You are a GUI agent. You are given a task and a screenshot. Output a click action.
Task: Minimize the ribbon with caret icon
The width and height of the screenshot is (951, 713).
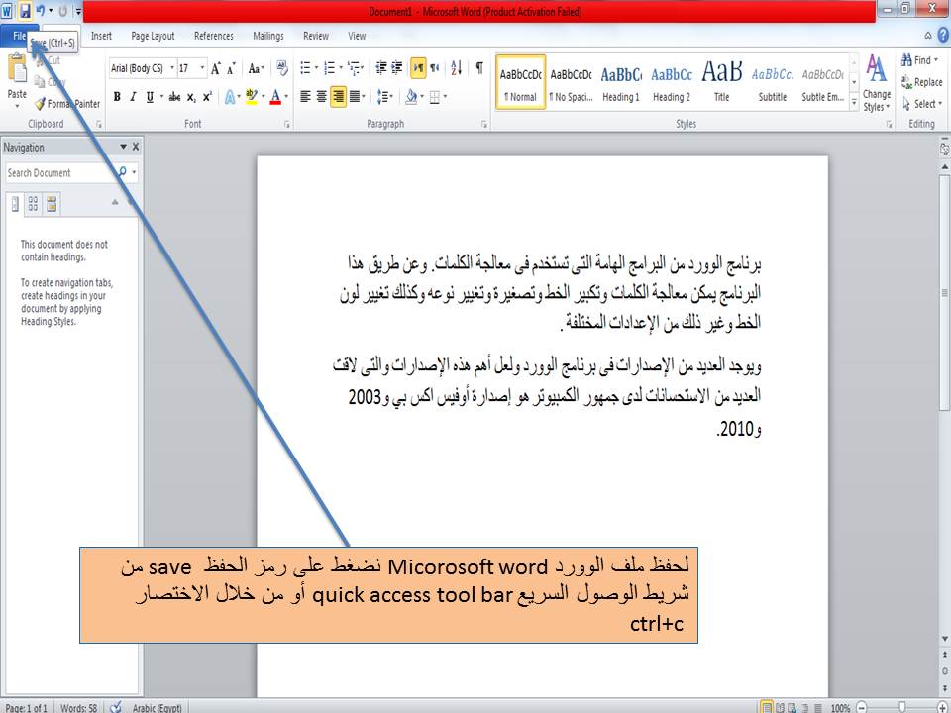(x=928, y=36)
